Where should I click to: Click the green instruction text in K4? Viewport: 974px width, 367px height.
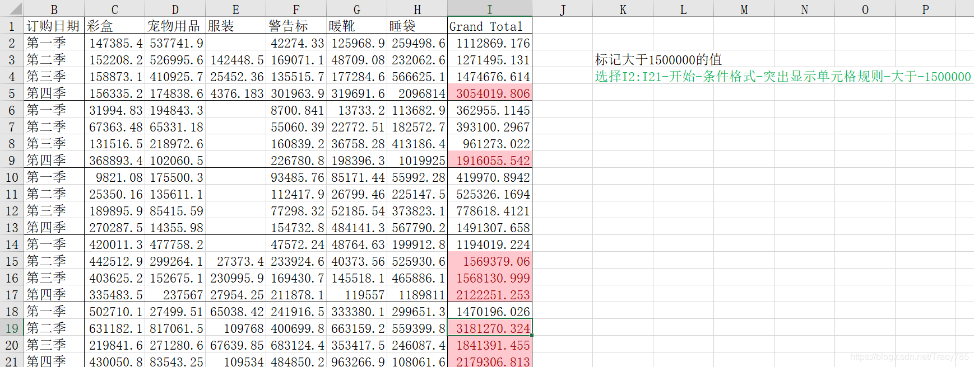pyautogui.click(x=782, y=76)
